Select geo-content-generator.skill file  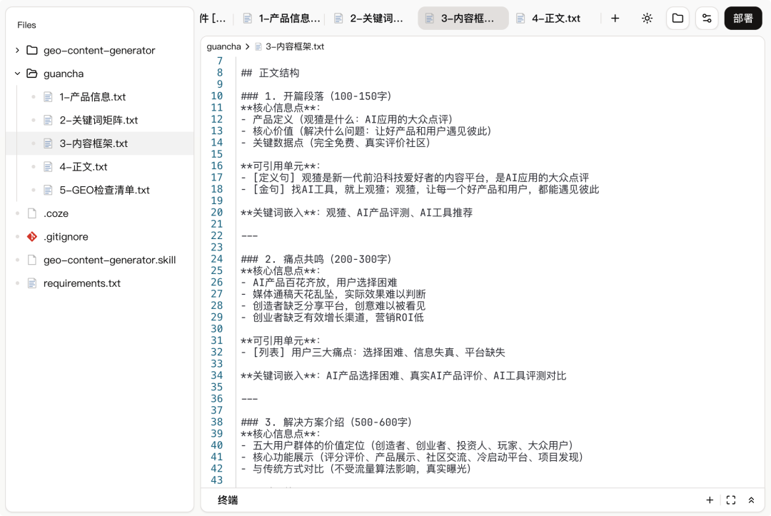tap(109, 260)
